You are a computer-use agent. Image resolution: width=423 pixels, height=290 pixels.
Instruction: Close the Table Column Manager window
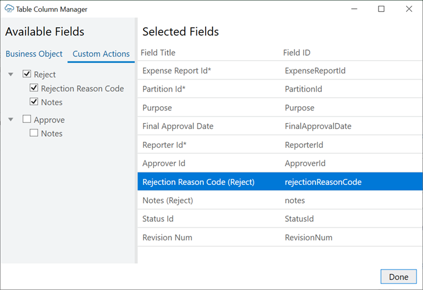tap(407, 9)
